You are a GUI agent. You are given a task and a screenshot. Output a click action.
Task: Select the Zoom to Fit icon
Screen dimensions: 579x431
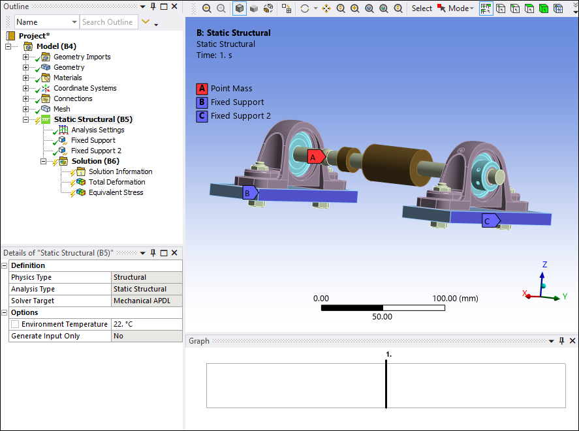pos(369,8)
